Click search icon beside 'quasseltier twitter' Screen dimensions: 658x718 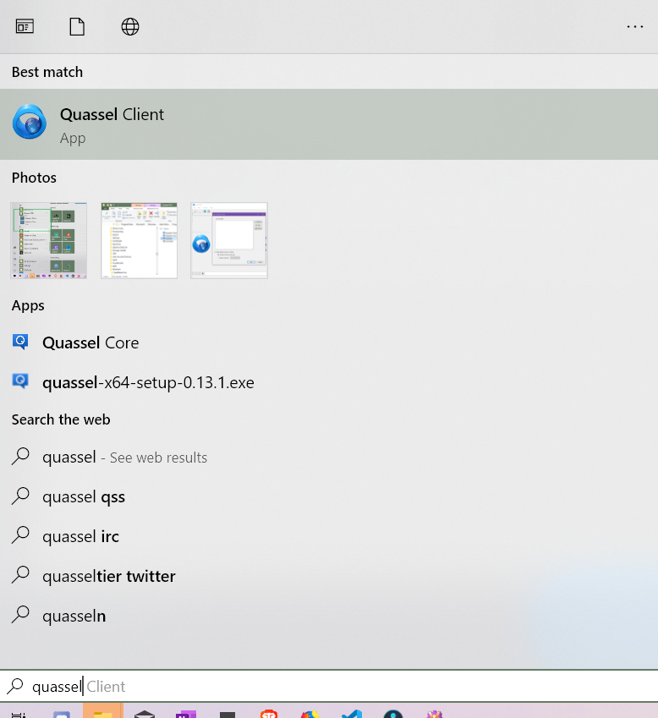(x=20, y=576)
